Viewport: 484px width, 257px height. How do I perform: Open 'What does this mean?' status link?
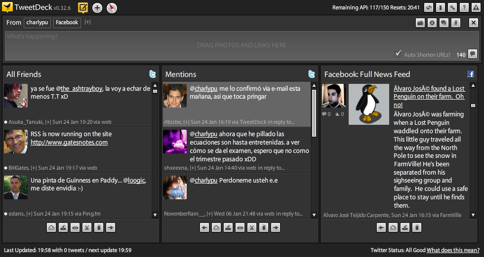point(453,250)
